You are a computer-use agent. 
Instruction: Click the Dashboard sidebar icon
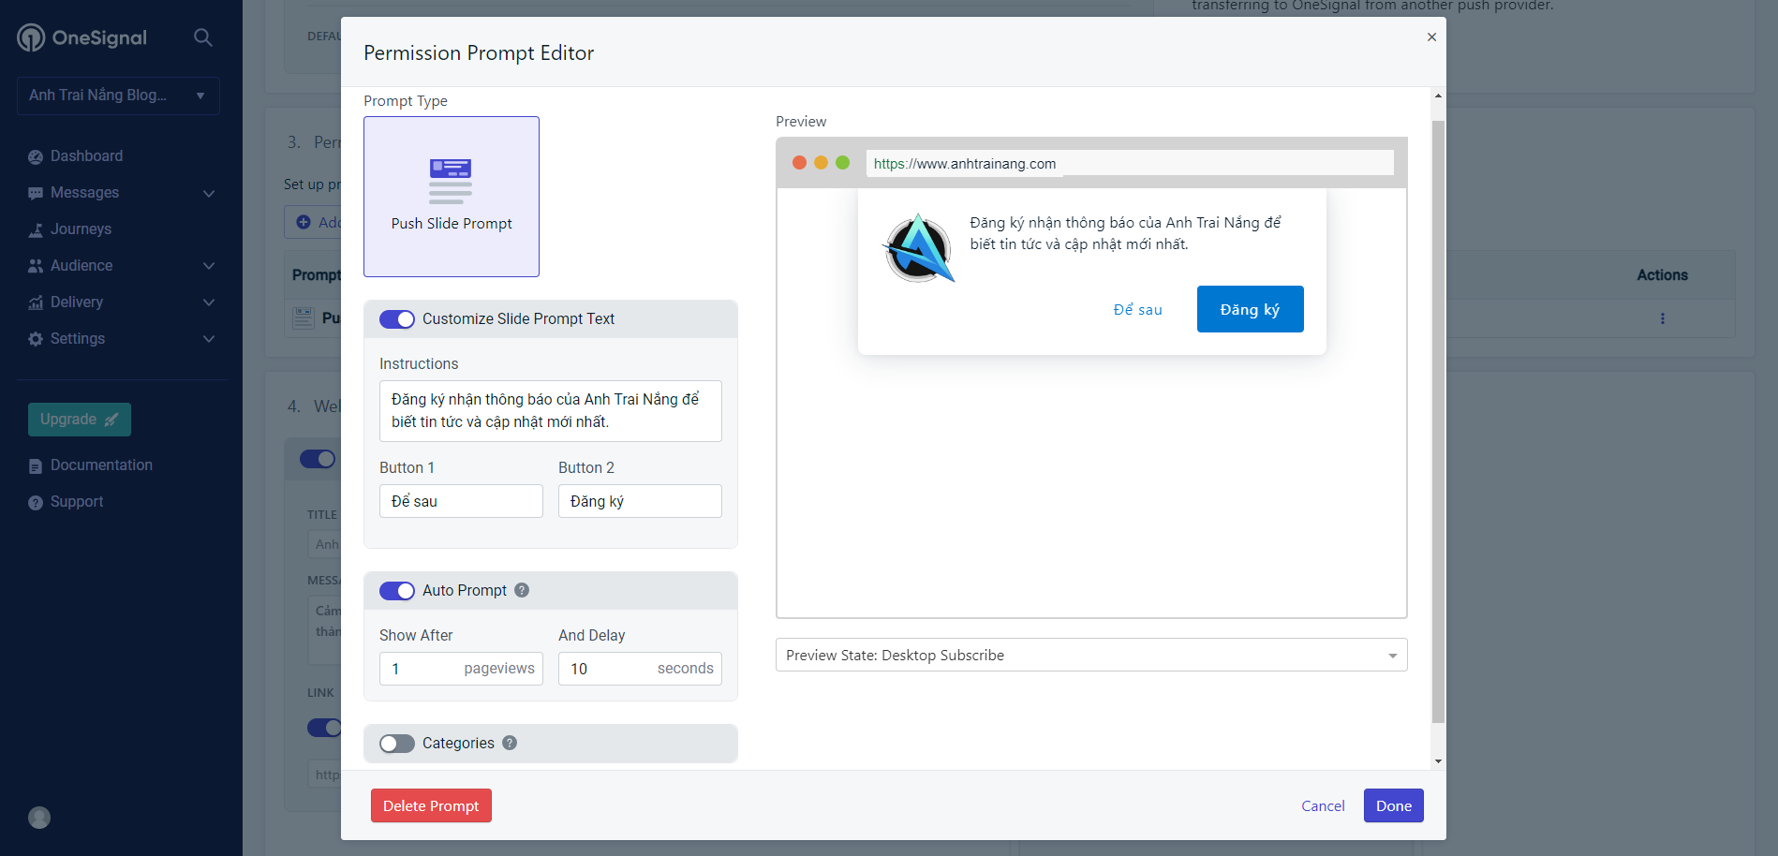36,156
